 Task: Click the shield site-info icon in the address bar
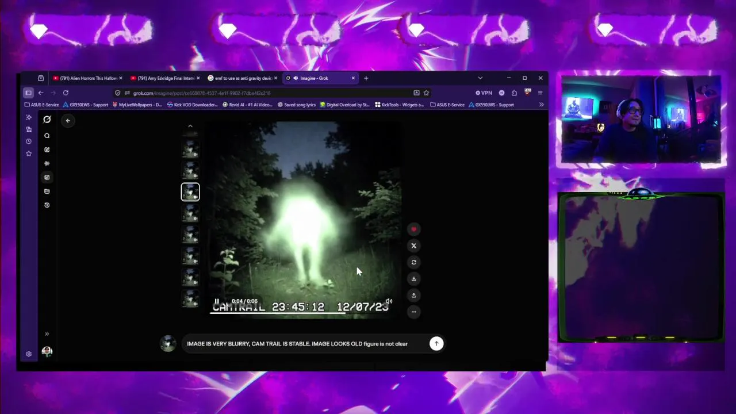(x=117, y=93)
